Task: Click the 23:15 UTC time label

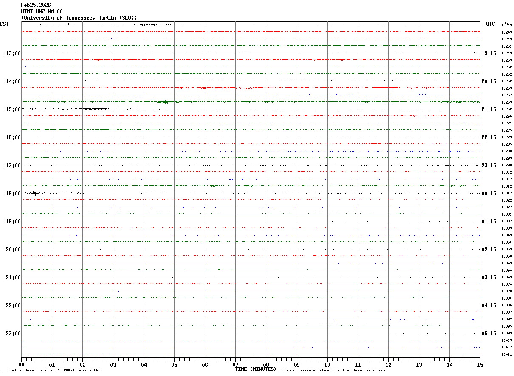Action: (x=489, y=166)
